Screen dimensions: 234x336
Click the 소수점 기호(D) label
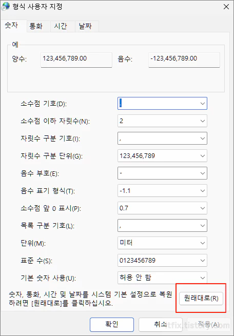pos(44,104)
